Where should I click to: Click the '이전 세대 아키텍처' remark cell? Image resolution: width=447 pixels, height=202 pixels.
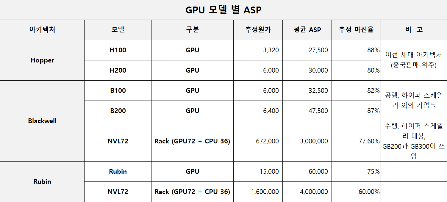tap(414, 60)
